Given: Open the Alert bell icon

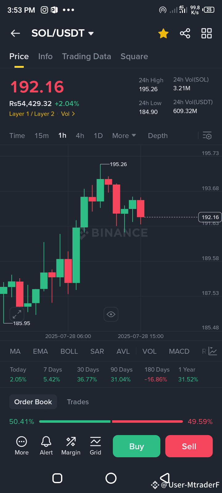Looking at the screenshot, I should (x=46, y=446).
